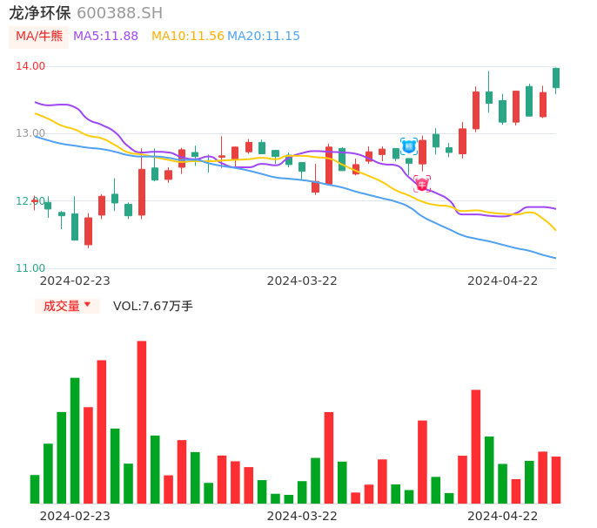Image resolution: width=597 pixels, height=528 pixels.
Task: Click the 13.00 price axis label
Action: pos(30,133)
